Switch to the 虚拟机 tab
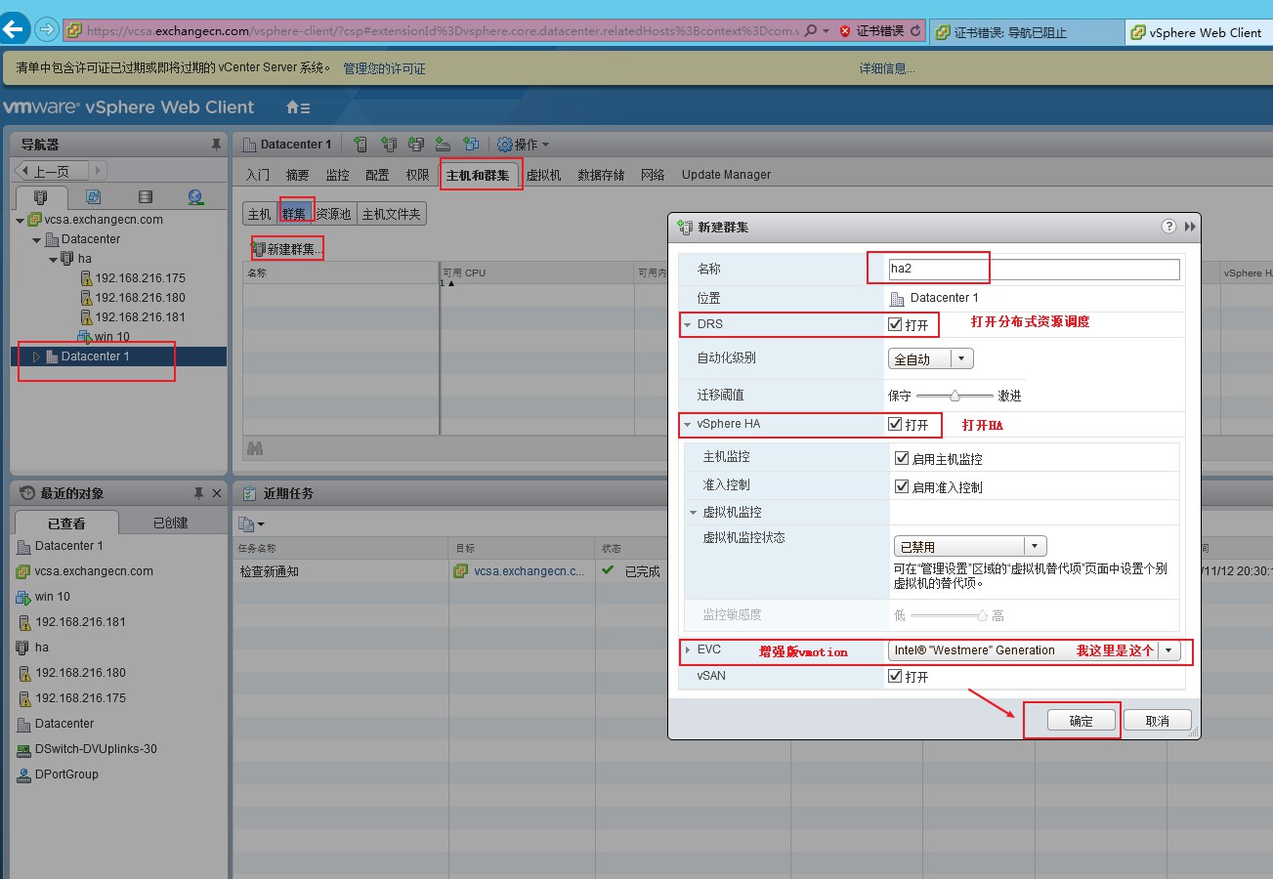Screen dimensions: 1273x879 pos(543,175)
